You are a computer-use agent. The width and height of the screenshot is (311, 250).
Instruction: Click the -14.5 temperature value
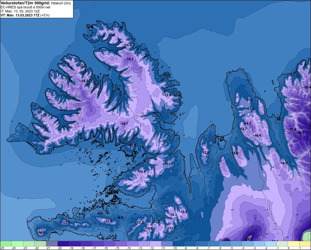point(283,163)
